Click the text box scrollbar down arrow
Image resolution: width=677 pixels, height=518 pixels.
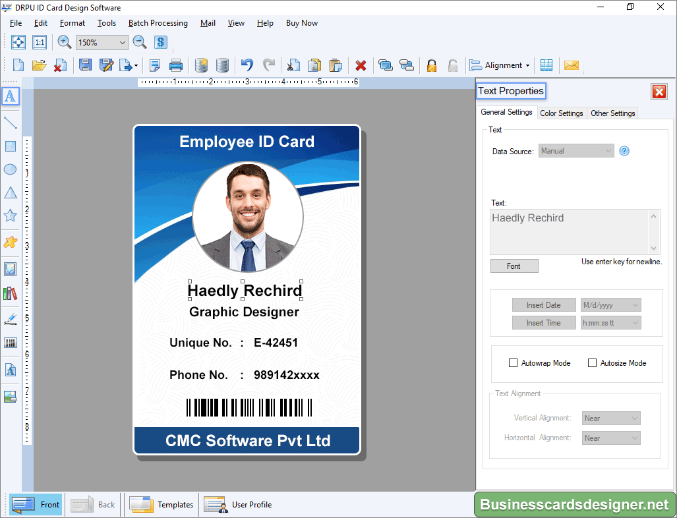pos(654,248)
